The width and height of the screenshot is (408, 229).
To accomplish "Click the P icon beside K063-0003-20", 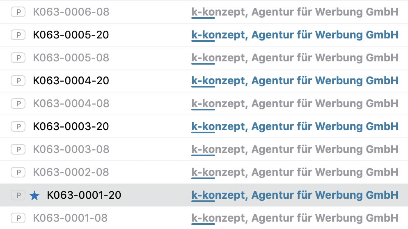I will 18,127.
